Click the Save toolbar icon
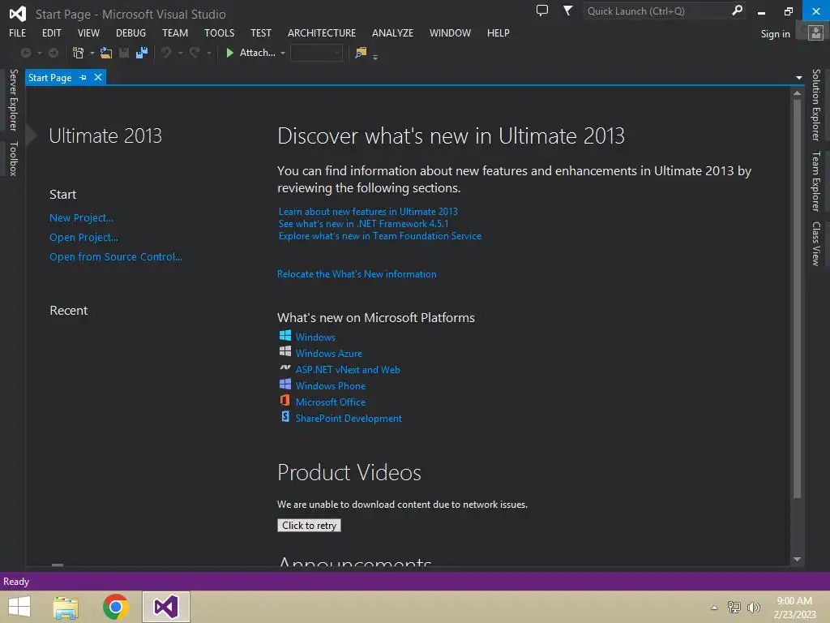This screenshot has height=623, width=830. point(124,53)
